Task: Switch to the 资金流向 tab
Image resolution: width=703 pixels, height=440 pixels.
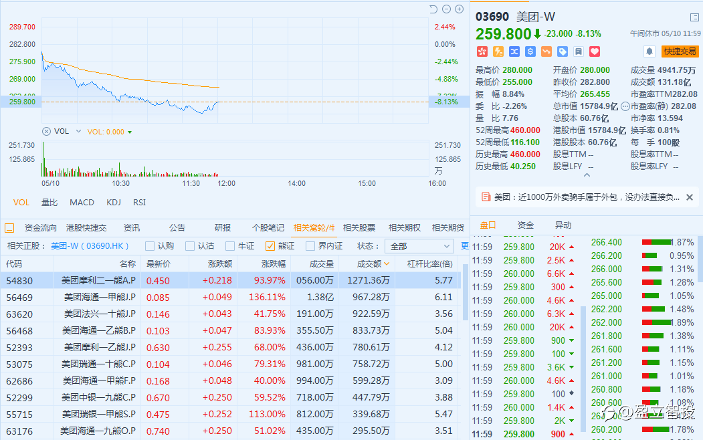Action: [x=41, y=228]
